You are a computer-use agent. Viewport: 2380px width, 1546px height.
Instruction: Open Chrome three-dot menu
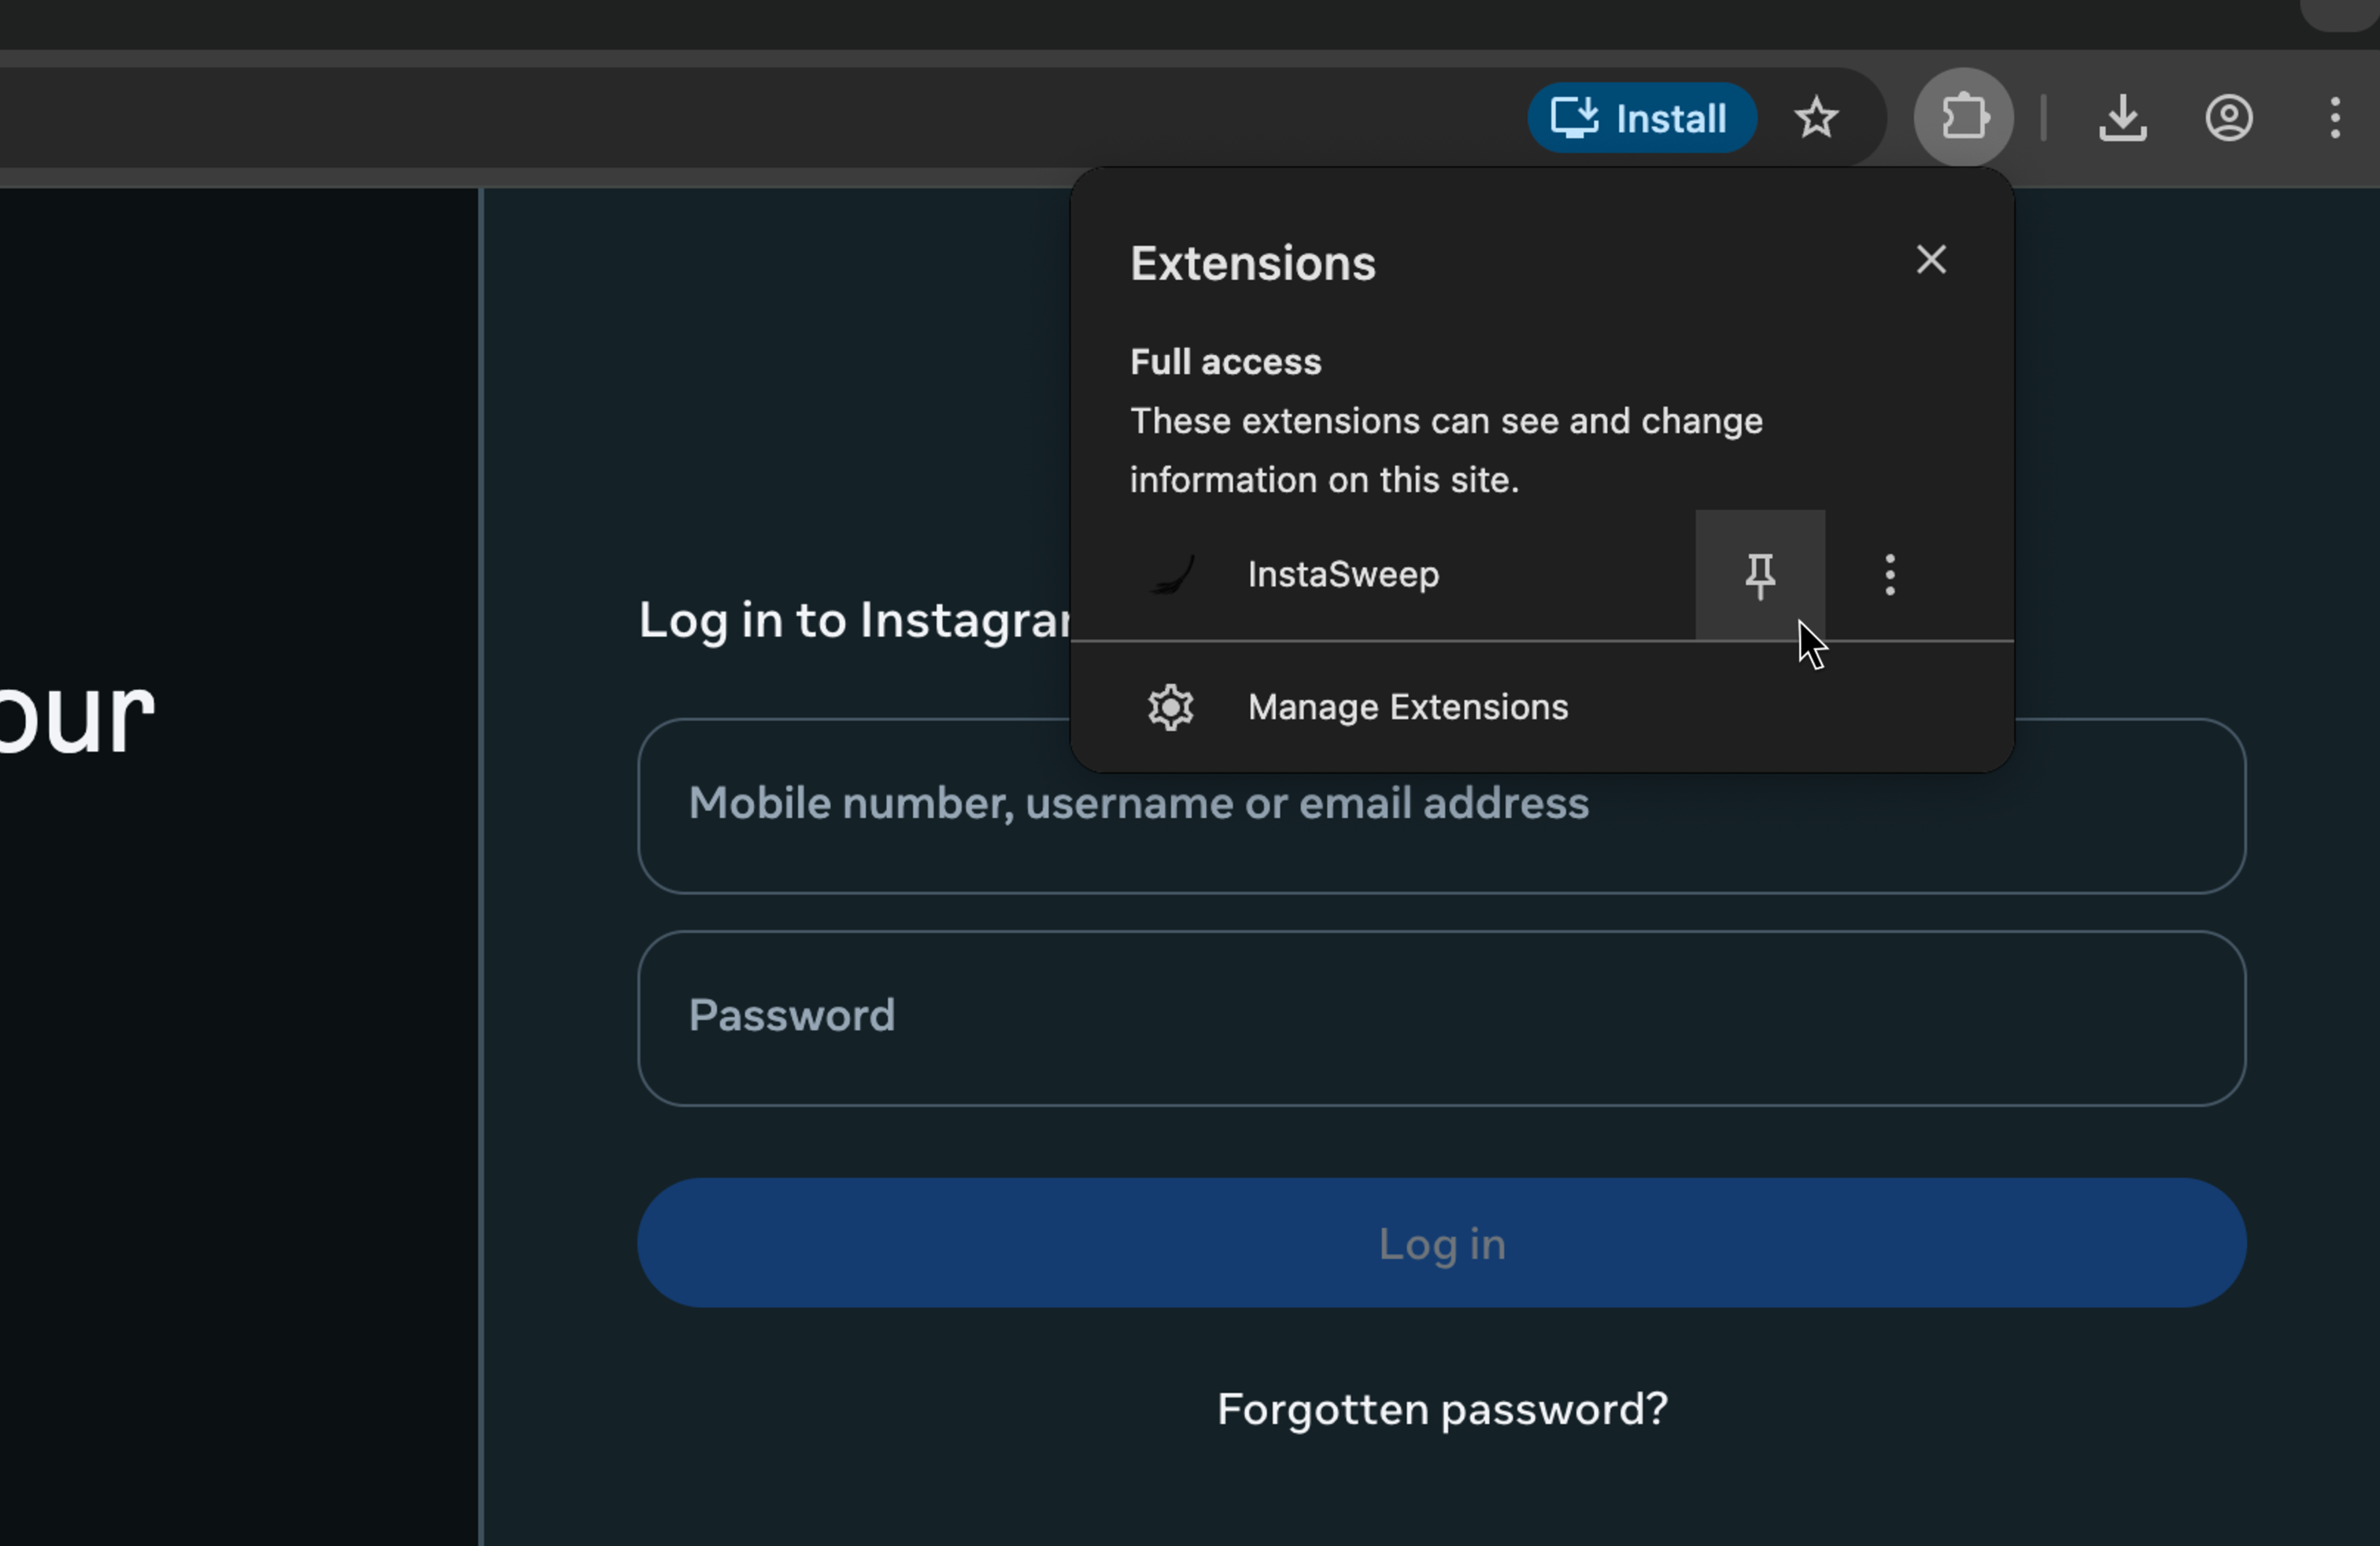pos(2335,119)
